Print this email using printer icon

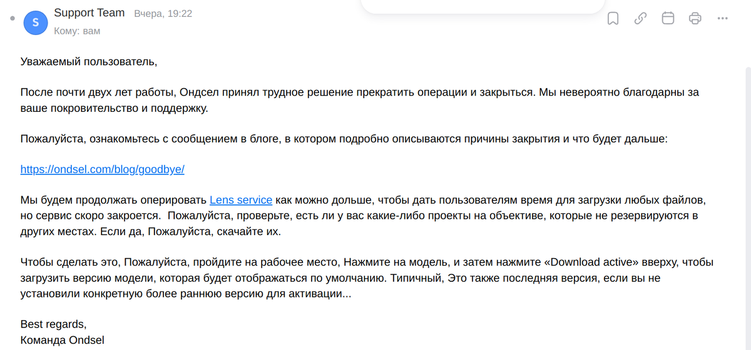(695, 18)
